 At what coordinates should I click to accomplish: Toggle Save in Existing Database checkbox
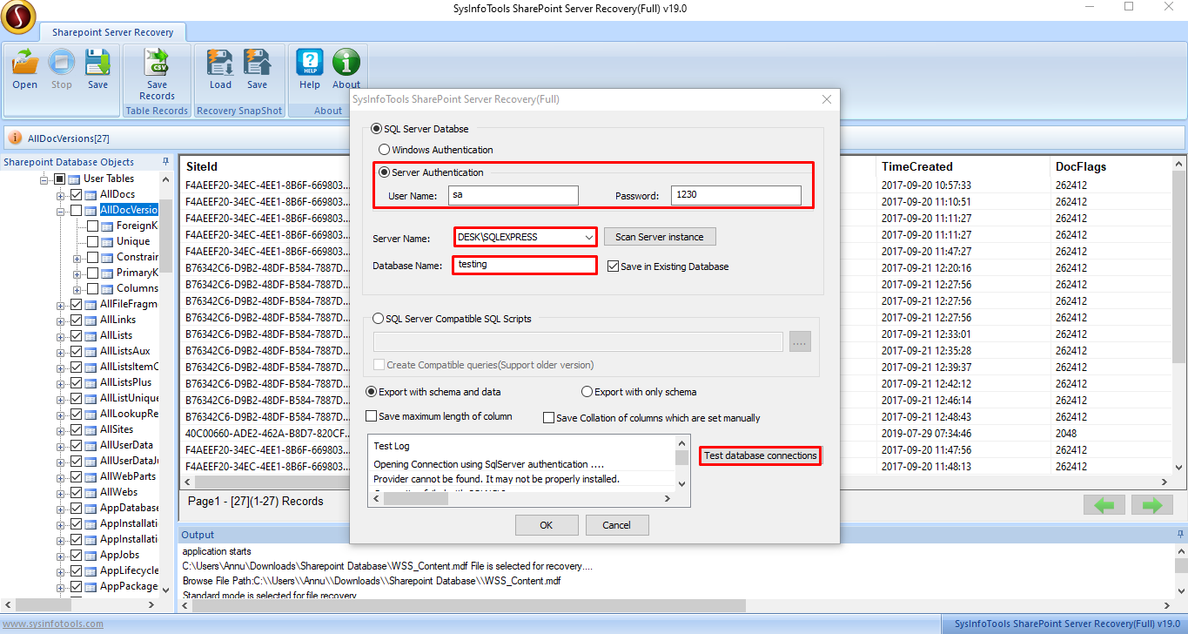(613, 266)
